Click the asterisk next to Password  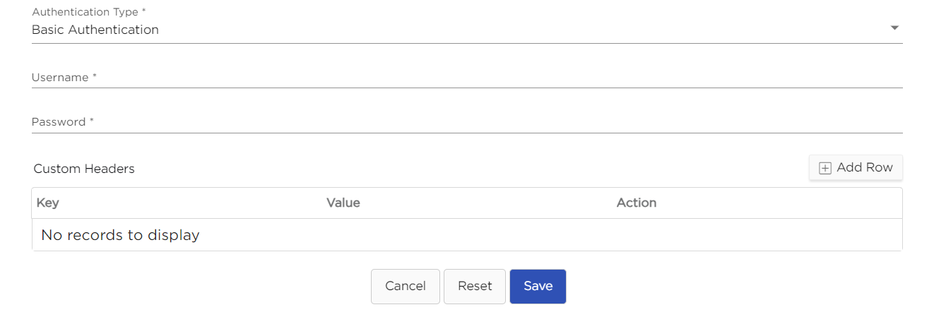[92, 121]
